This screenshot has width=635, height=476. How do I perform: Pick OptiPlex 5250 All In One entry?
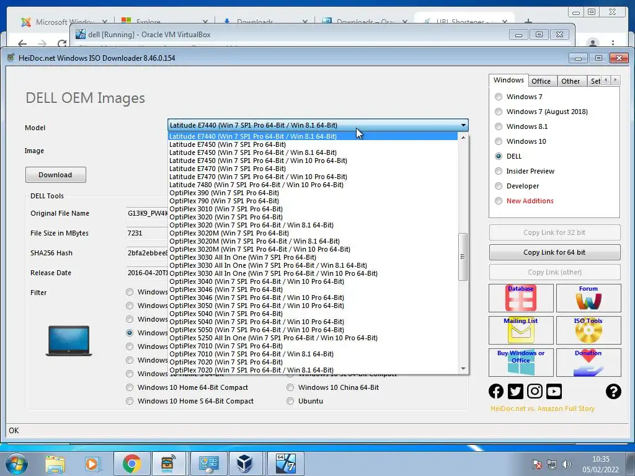[x=313, y=338]
